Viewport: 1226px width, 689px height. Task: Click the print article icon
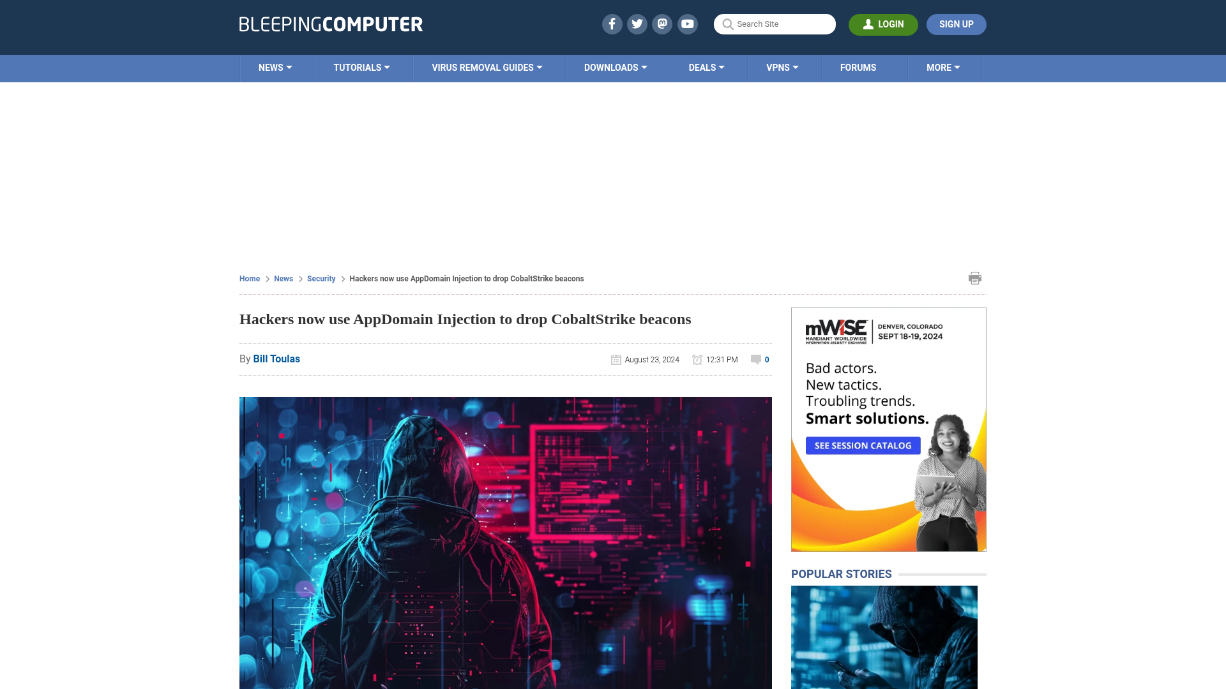click(x=975, y=278)
